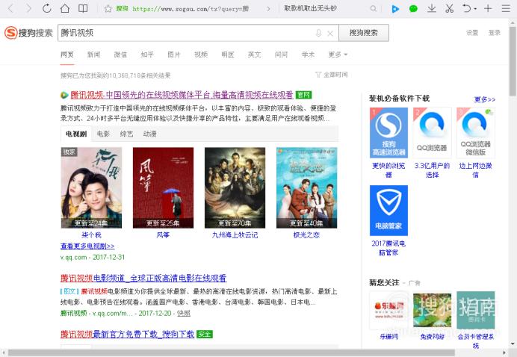
Task: Open the browser home page icon
Action: (65, 8)
